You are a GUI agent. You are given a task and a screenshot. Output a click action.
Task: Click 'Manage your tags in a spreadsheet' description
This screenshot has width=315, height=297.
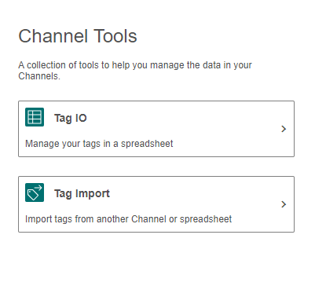[99, 144]
